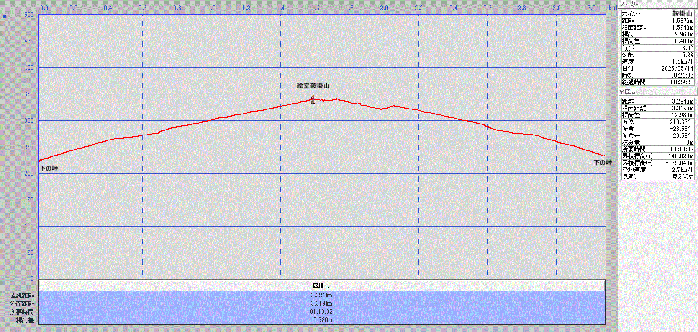
Task: Click the 下の峠 label at the profile end
Action: (603, 163)
